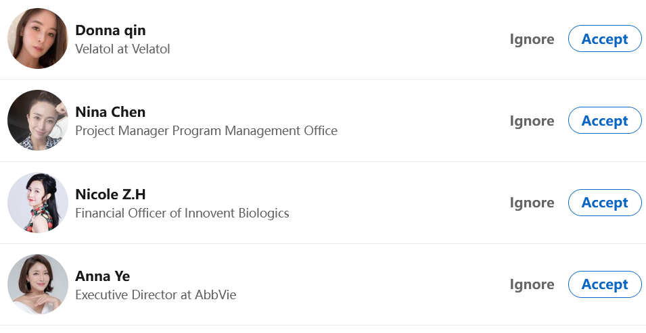Select the 'Velatol at Velatol' headline
This screenshot has height=333, width=646.
(122, 49)
